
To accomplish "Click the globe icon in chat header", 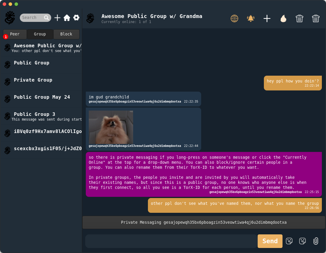I will click(x=234, y=19).
